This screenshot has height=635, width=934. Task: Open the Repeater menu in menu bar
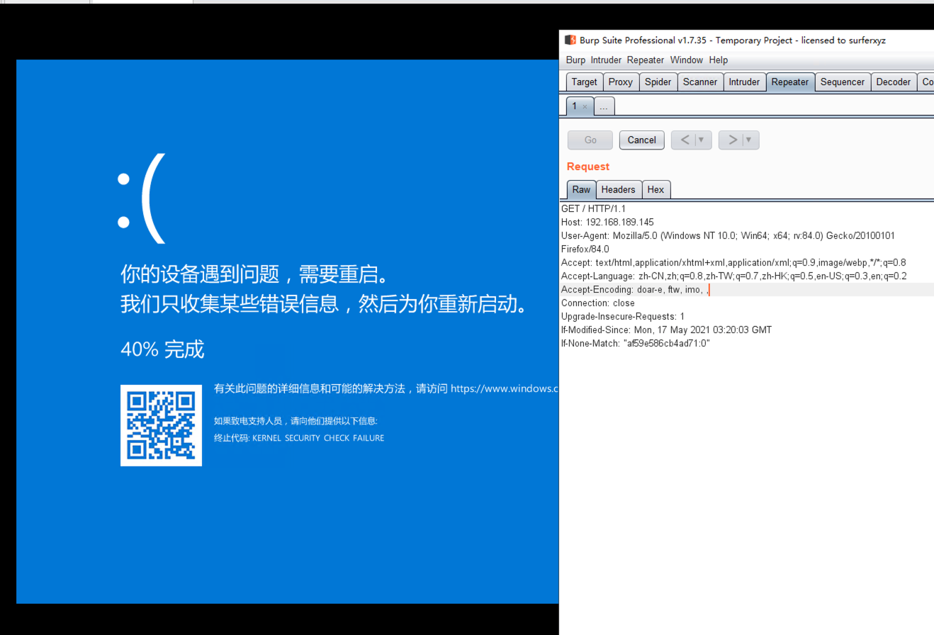646,60
